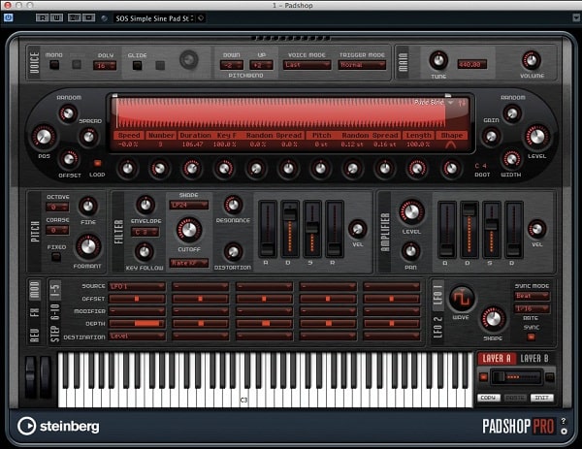This screenshot has height=449, width=582.
Task: Enable the Write automation W button
Action: [56, 17]
